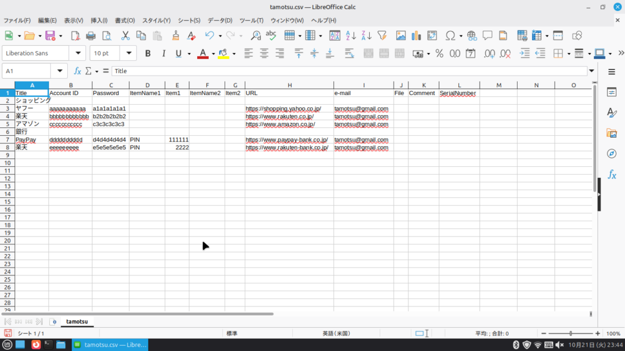Screen dimensions: 625x351
Task: Click the tamotsu sheet tab
Action: tap(77, 321)
